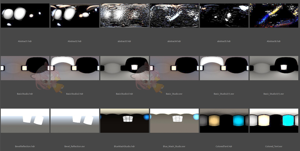Click the BasicStudio.hdr preview

pyautogui.click(x=25, y=68)
